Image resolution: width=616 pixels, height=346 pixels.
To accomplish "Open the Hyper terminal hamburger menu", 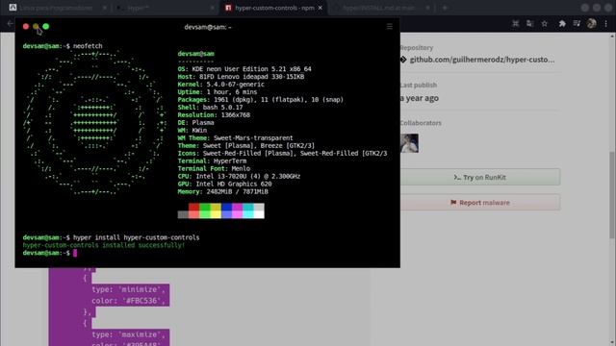I will (389, 26).
